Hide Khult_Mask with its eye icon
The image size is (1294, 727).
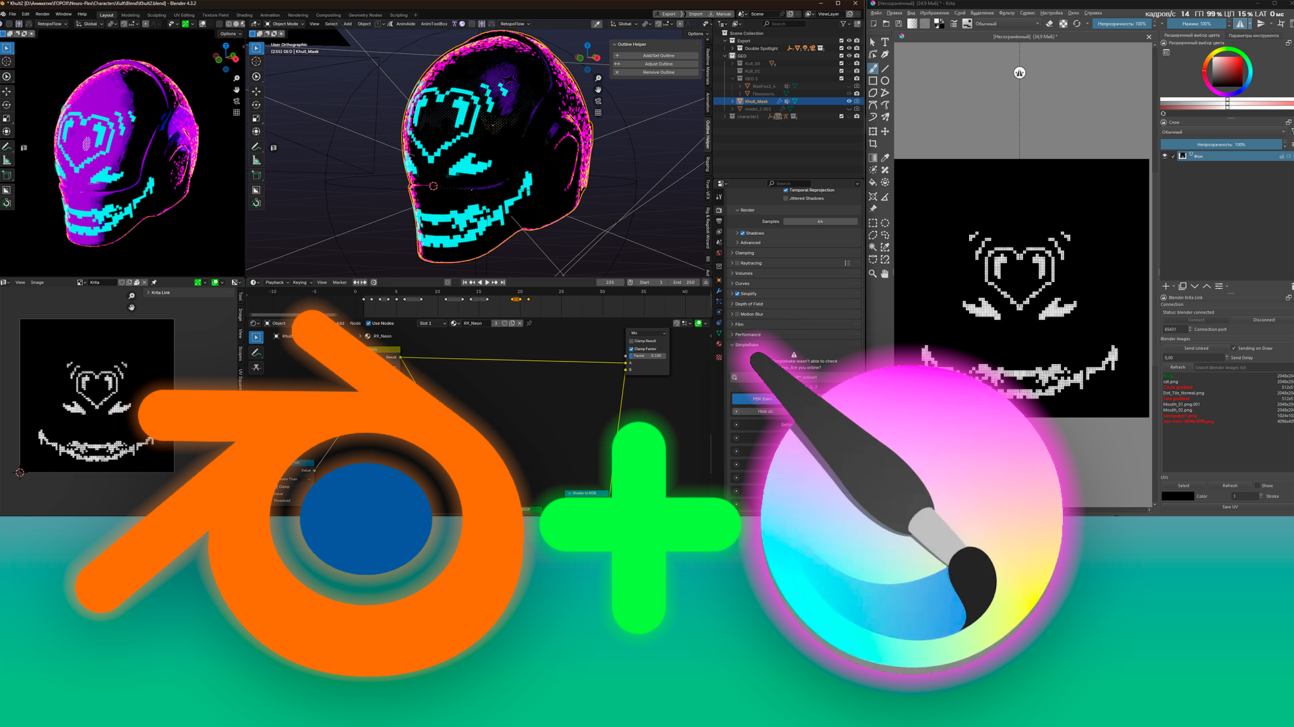(x=849, y=101)
